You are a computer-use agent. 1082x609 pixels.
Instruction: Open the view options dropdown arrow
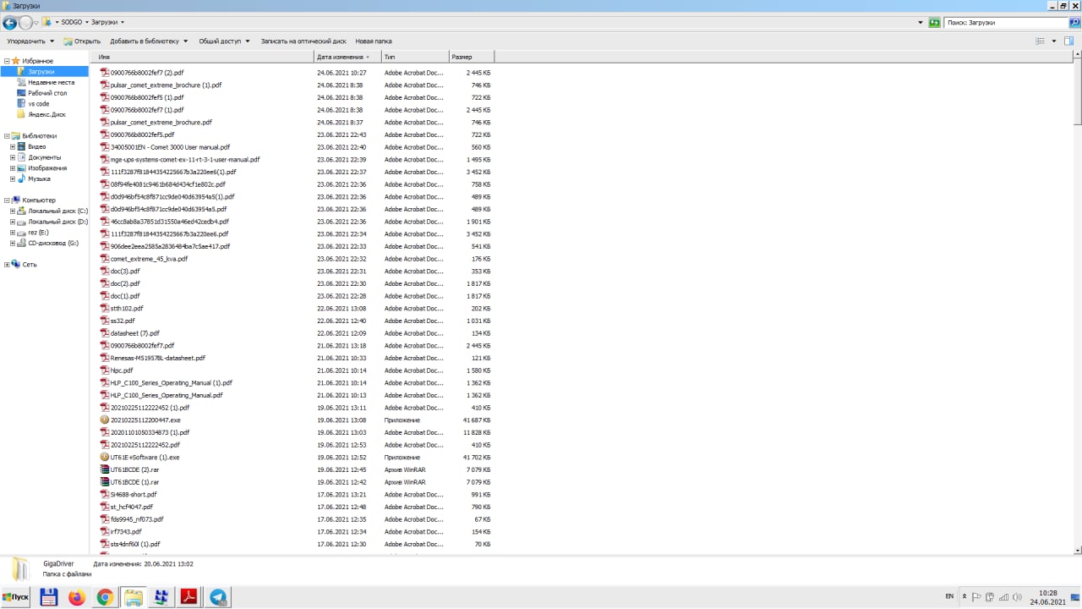[x=1054, y=41]
